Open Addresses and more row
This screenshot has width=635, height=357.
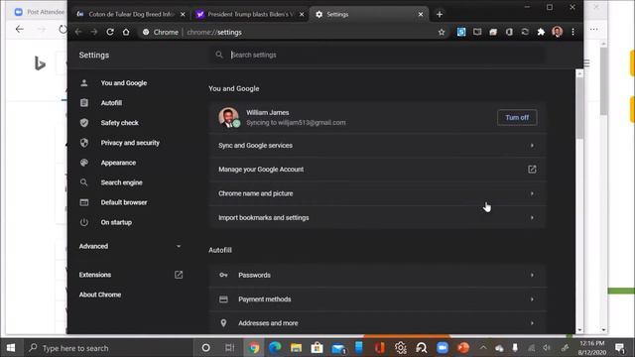pos(378,323)
